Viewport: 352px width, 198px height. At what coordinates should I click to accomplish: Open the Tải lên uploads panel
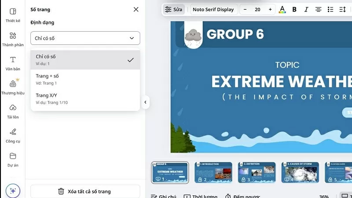pos(13,111)
